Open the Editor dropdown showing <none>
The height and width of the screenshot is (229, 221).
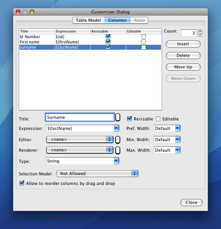(80, 140)
